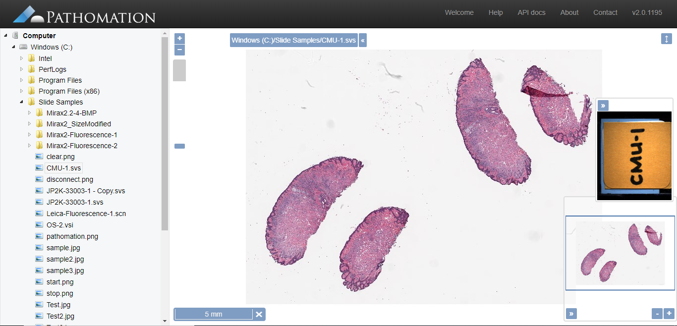The image size is (677, 326).
Task: Enlarge the overview minimap with plus
Action: (669, 314)
